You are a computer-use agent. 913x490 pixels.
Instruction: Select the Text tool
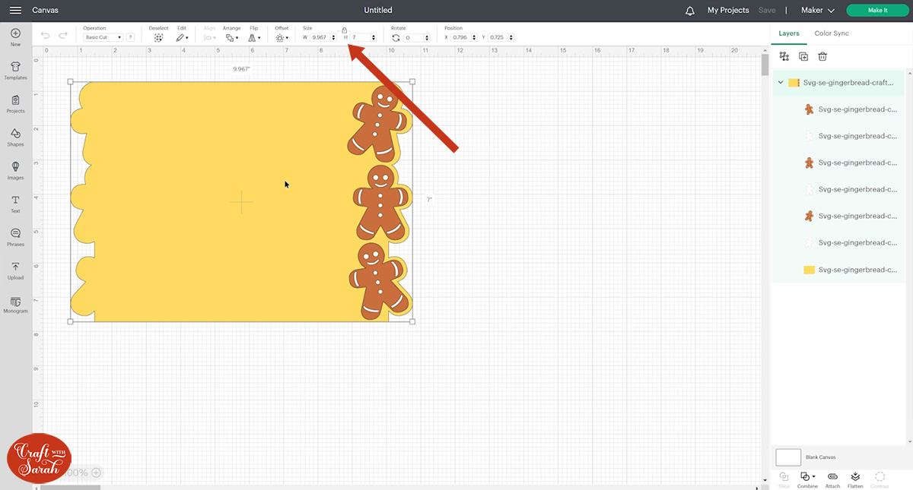point(15,204)
